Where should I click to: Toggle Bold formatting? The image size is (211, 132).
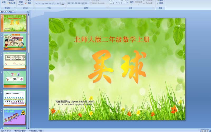(x=36, y=3)
